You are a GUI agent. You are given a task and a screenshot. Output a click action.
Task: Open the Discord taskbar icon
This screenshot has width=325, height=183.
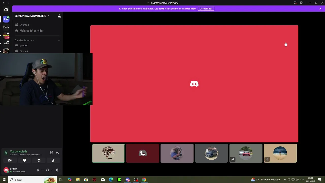pyautogui.click(x=128, y=180)
